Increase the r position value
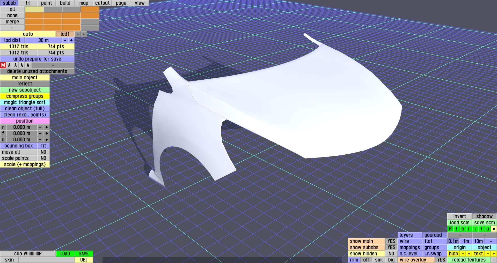 (47, 127)
